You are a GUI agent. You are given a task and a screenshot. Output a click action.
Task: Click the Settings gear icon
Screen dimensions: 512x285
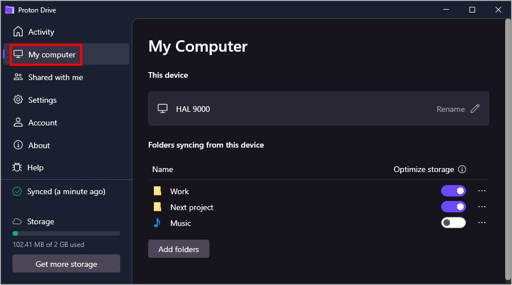(18, 99)
